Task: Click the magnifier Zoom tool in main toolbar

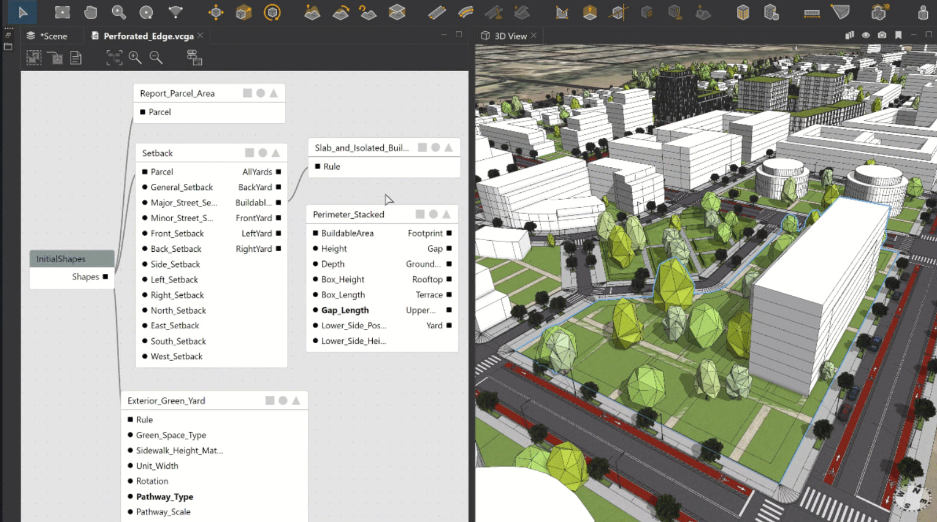Action: tap(118, 12)
